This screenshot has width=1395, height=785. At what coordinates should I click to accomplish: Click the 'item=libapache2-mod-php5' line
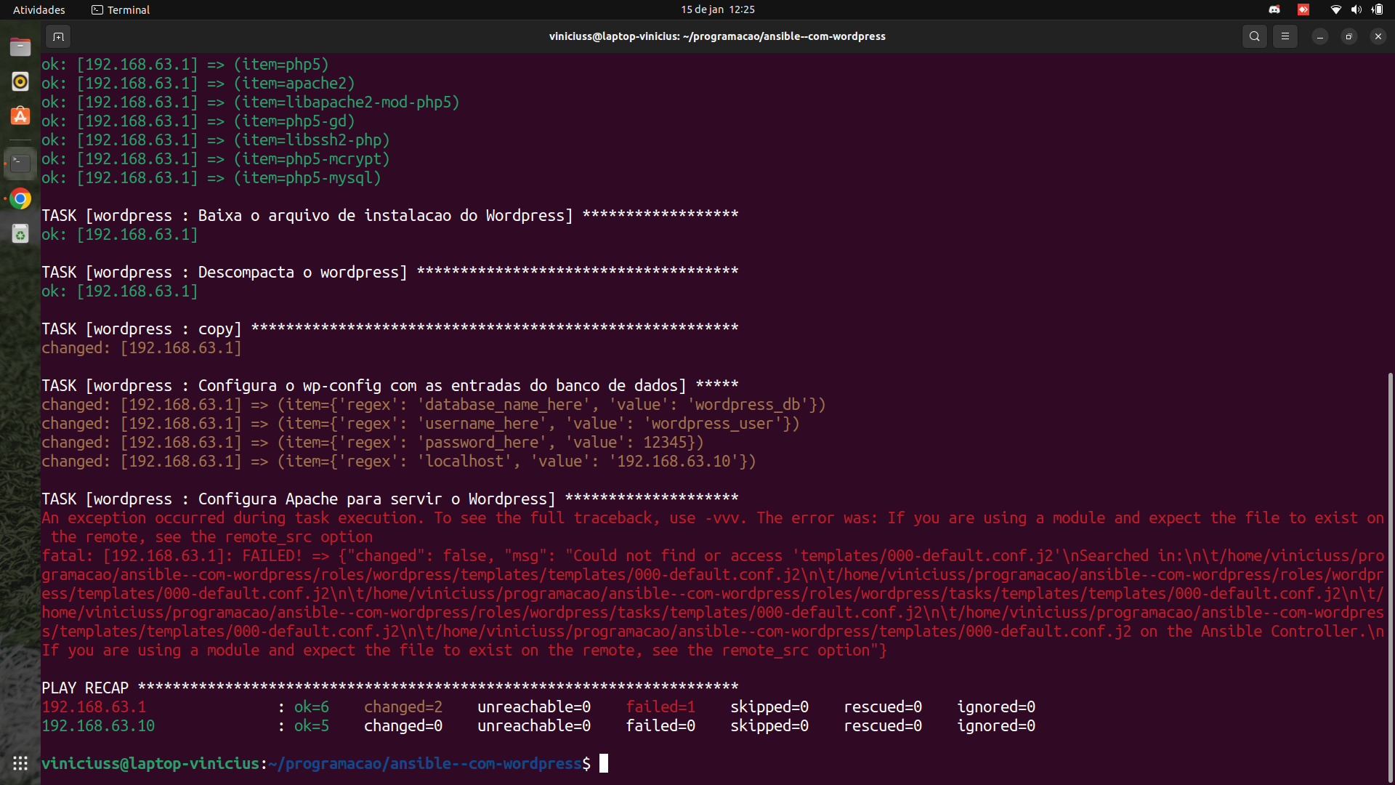pyautogui.click(x=251, y=102)
